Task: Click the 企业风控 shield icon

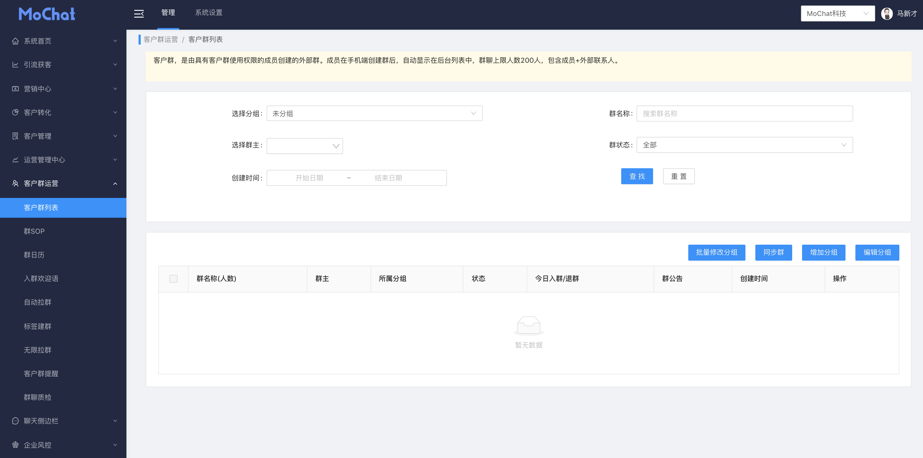Action: (15, 445)
